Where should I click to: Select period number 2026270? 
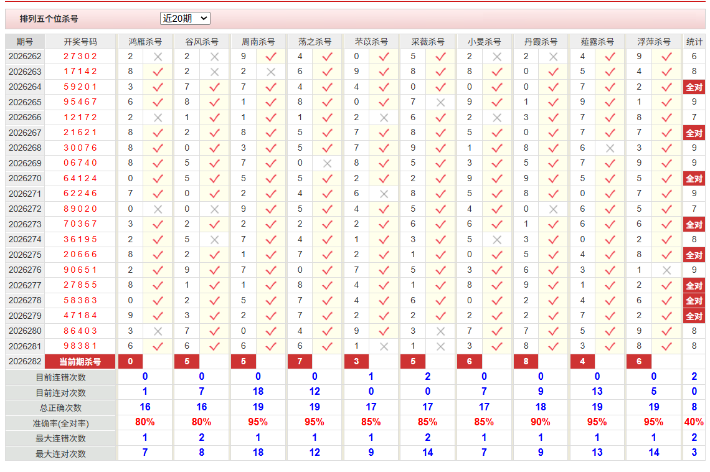tap(25, 178)
